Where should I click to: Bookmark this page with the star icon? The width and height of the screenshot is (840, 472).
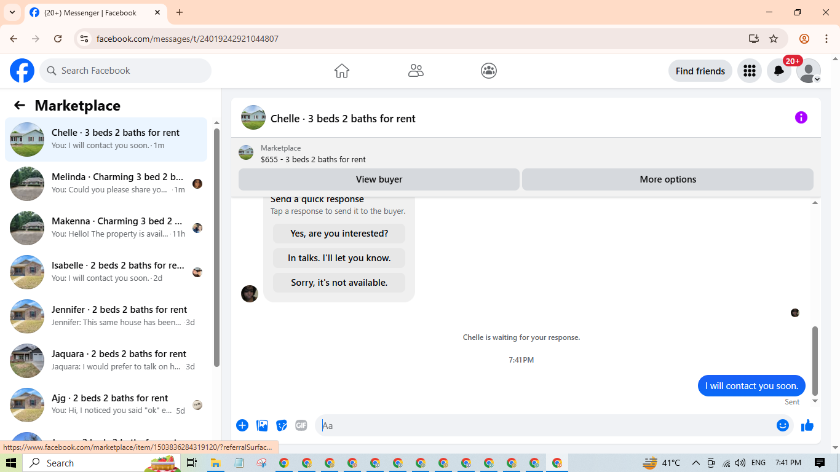[x=774, y=39]
